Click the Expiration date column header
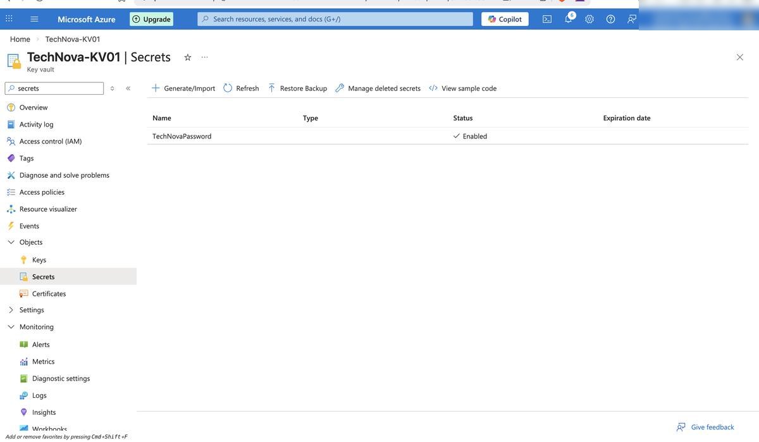The height and width of the screenshot is (442, 759). [627, 118]
